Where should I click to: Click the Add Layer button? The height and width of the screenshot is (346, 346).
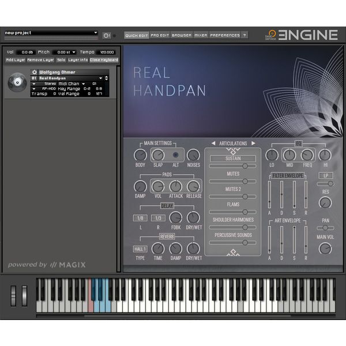(16, 60)
